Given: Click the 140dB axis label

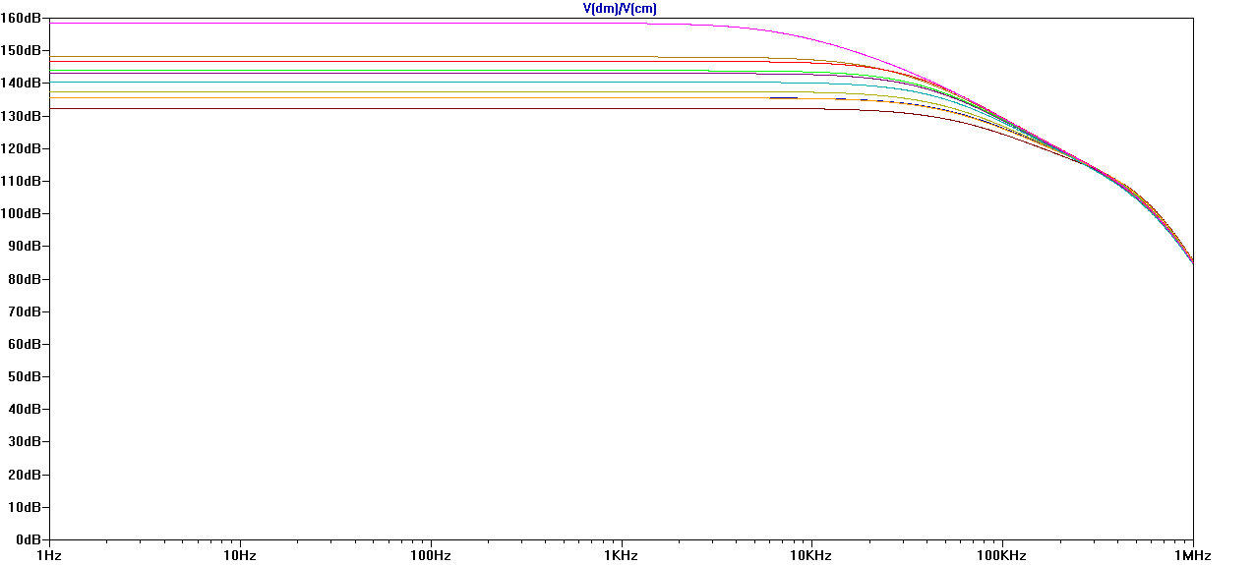Looking at the screenshot, I should pyautogui.click(x=21, y=83).
